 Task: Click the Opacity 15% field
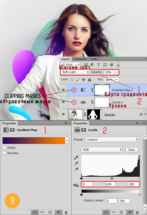click(x=109, y=72)
